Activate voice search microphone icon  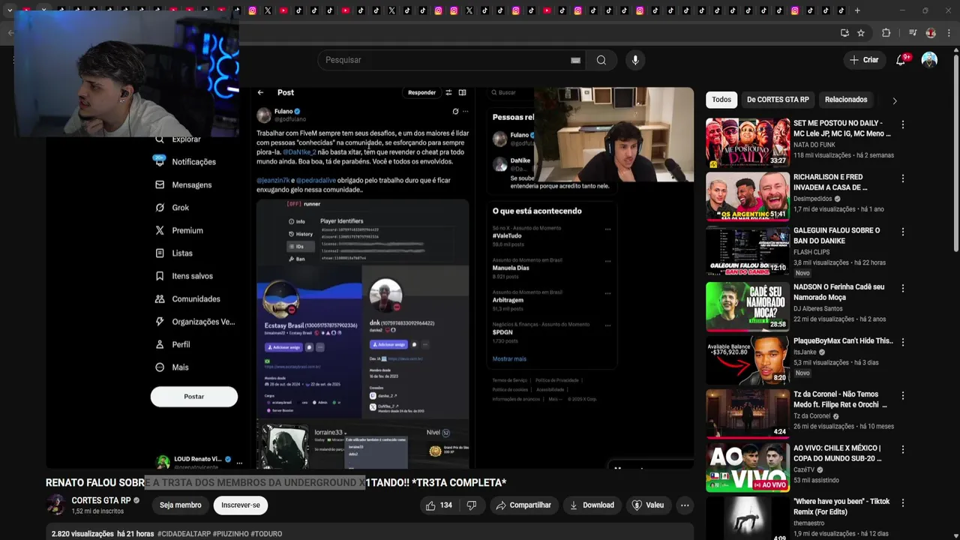click(x=635, y=60)
